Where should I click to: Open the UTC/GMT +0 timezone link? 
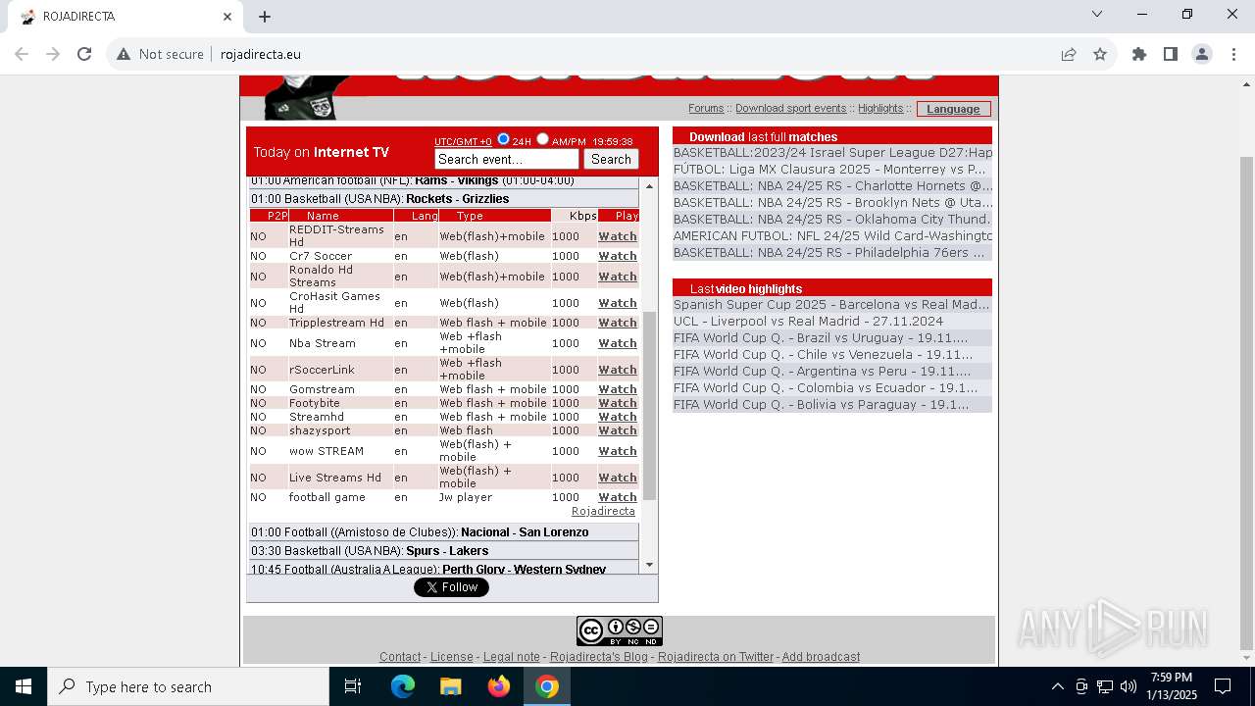463,142
